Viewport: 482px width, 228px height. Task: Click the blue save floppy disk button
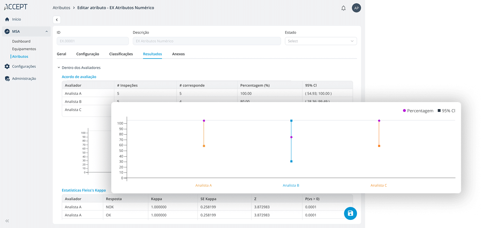point(350,213)
